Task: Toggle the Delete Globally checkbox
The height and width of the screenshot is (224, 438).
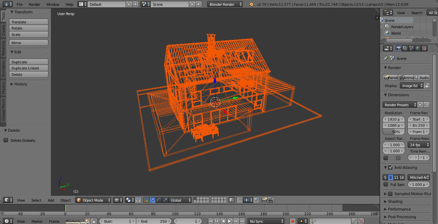Action: pos(6,140)
